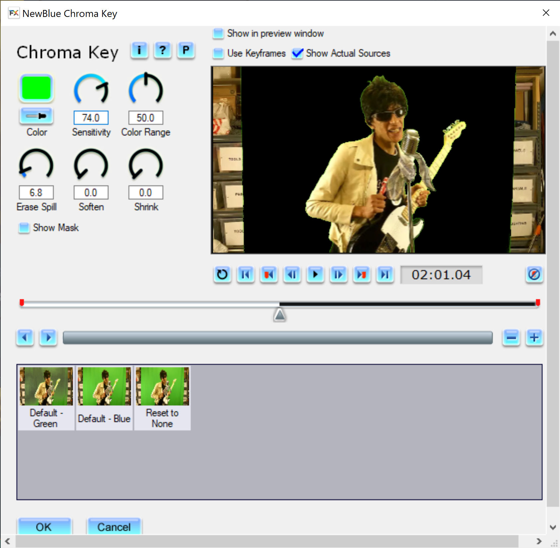Select the Reset to None preset
The width and height of the screenshot is (560, 548).
pos(162,398)
